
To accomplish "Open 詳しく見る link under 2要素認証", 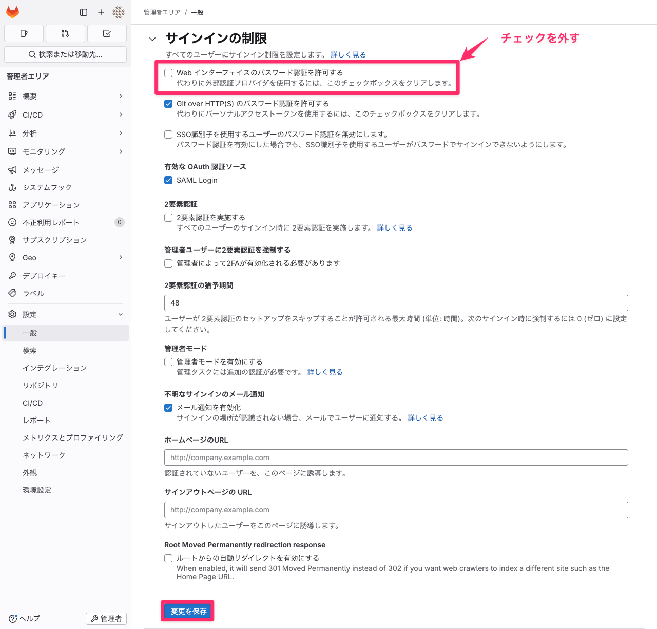I will (395, 227).
